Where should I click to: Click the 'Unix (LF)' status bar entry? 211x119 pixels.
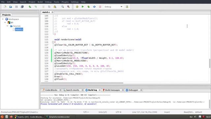click(x=103, y=112)
